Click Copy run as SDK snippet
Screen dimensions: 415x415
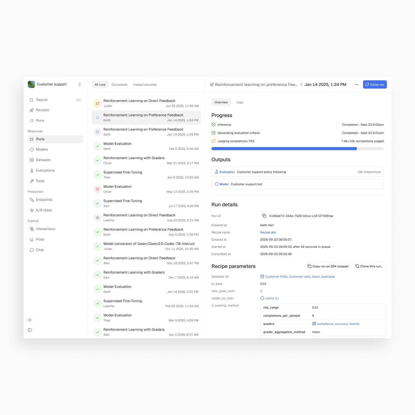[328, 266]
